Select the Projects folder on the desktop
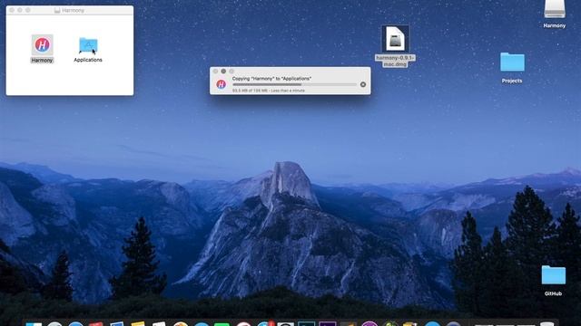This screenshot has height=326, width=581. pyautogui.click(x=512, y=62)
